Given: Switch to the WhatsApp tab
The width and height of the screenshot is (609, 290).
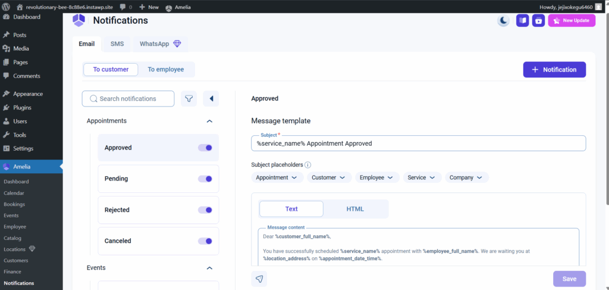Looking at the screenshot, I should pos(161,44).
